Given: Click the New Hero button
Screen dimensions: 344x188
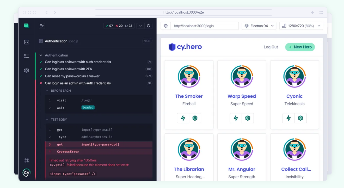Looking at the screenshot, I should (x=300, y=47).
